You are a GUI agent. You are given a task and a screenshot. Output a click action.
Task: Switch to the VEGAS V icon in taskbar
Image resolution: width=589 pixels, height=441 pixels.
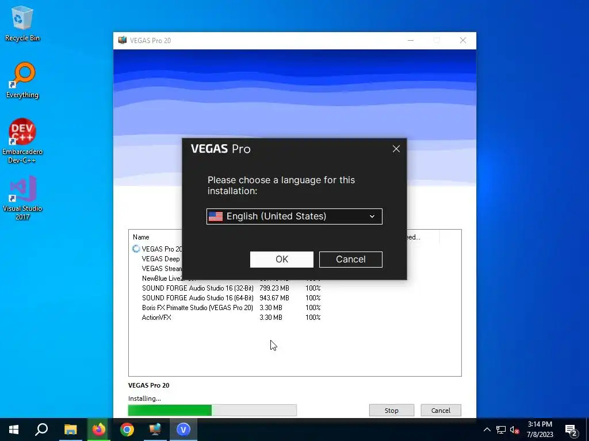(183, 430)
